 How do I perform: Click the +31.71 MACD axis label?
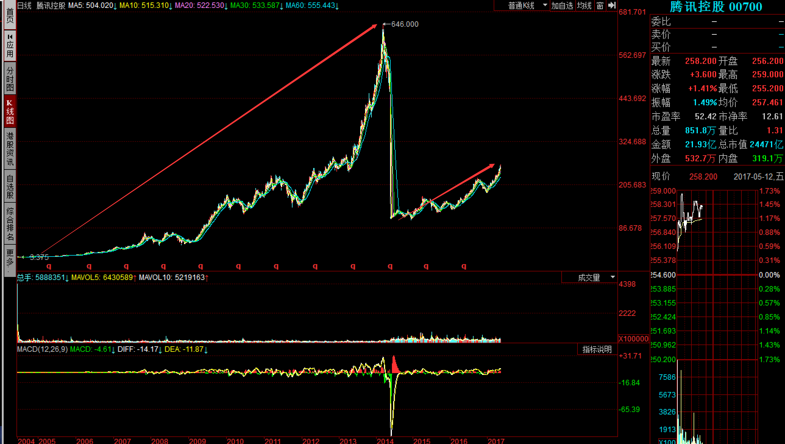click(x=630, y=356)
